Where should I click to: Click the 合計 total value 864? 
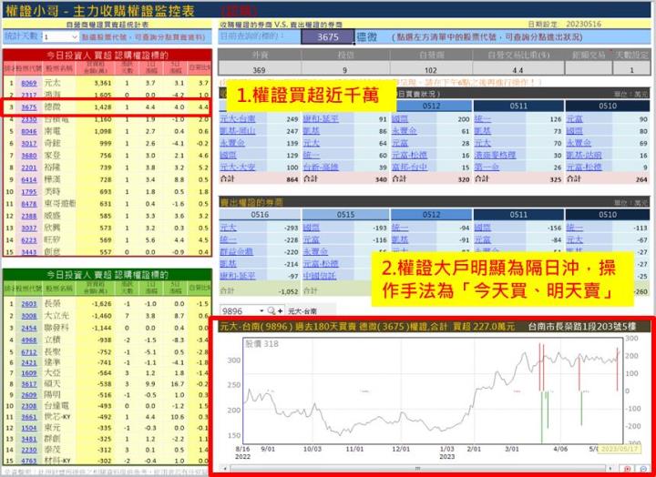coord(292,179)
